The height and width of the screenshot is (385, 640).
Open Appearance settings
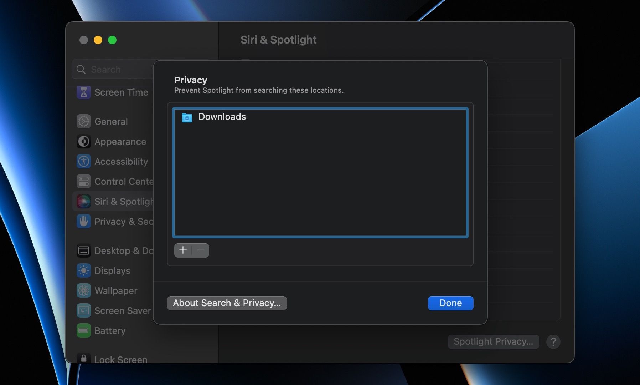coord(113,142)
